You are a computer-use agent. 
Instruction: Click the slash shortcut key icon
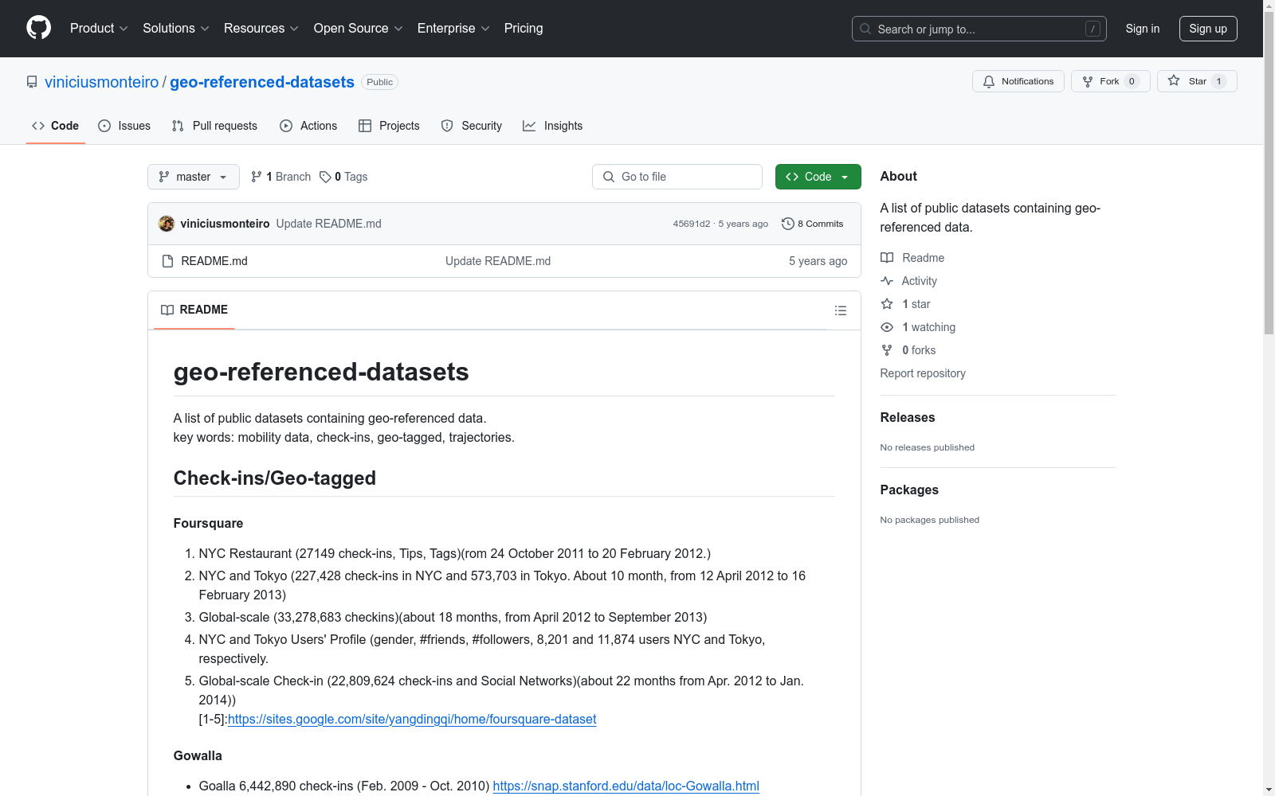click(1093, 29)
